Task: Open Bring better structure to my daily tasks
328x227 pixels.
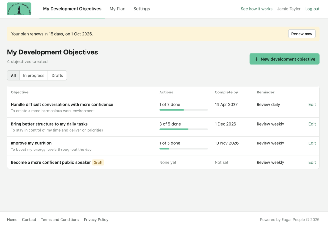Action: point(49,124)
